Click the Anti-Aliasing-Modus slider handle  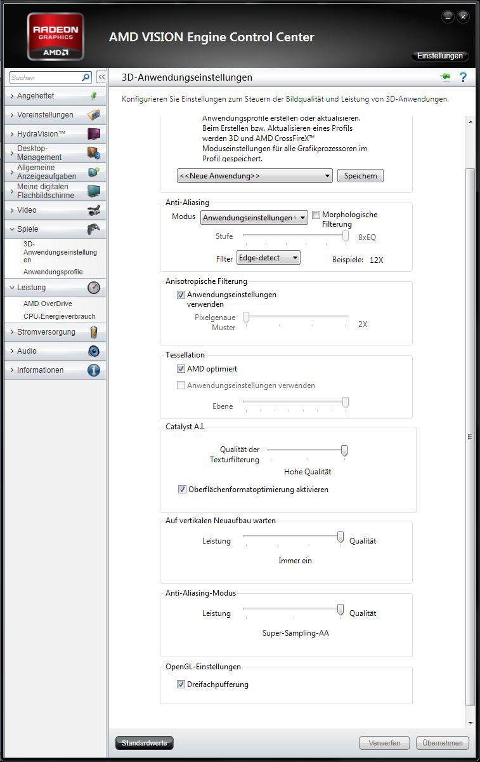click(x=341, y=610)
